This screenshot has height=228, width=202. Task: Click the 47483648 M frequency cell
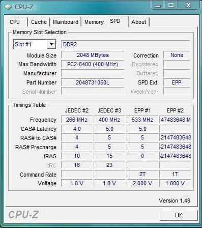(x=175, y=120)
